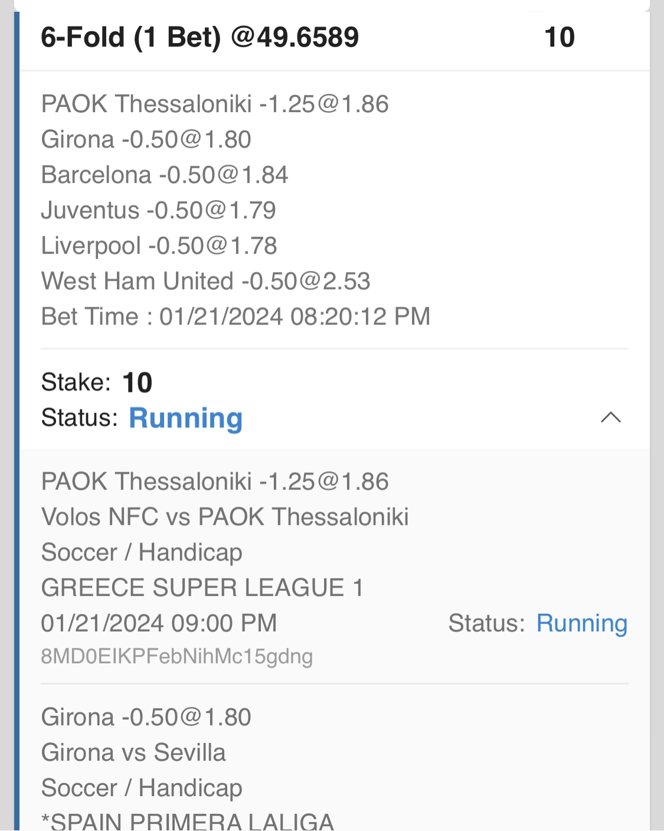Image resolution: width=664 pixels, height=831 pixels.
Task: Select West Ham United -0.50@2.53 selection line
Action: tap(205, 281)
